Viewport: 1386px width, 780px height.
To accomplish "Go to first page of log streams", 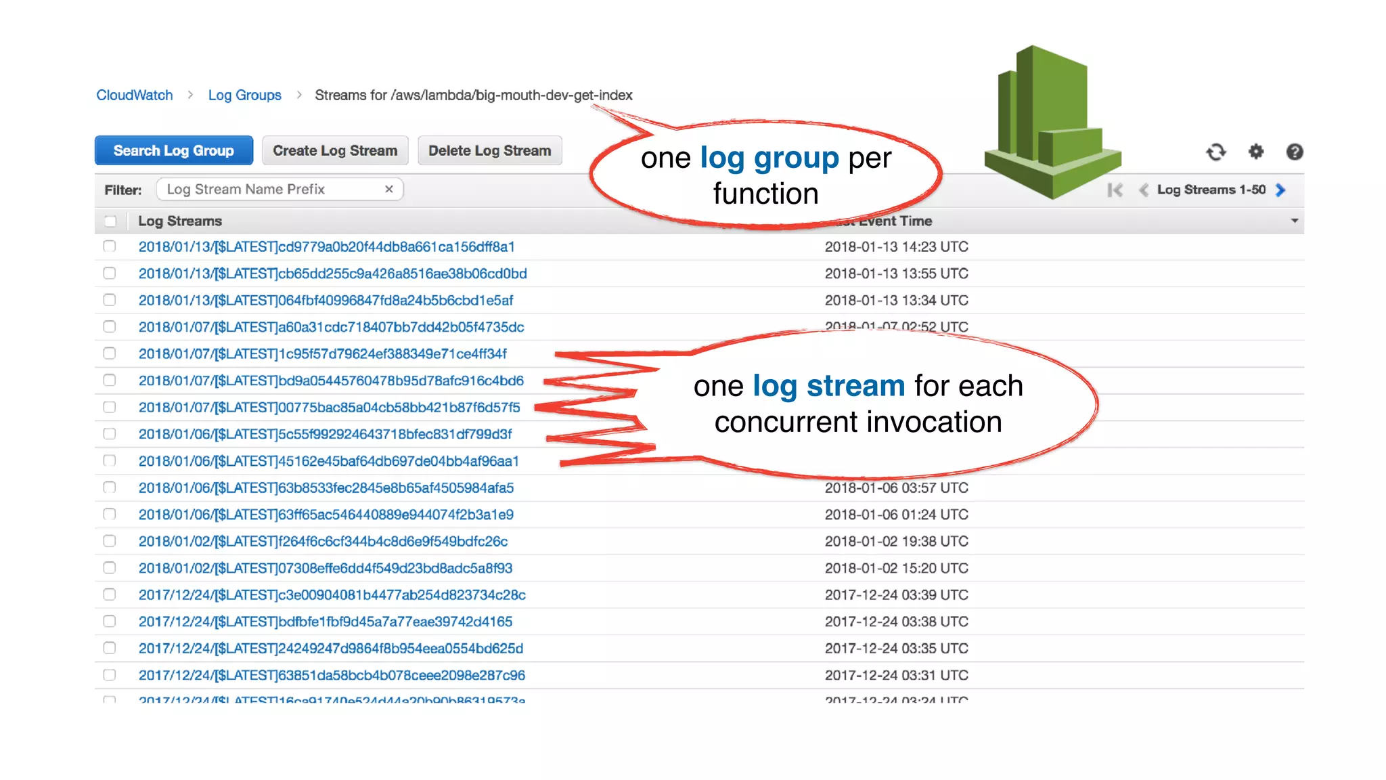I will [x=1115, y=190].
